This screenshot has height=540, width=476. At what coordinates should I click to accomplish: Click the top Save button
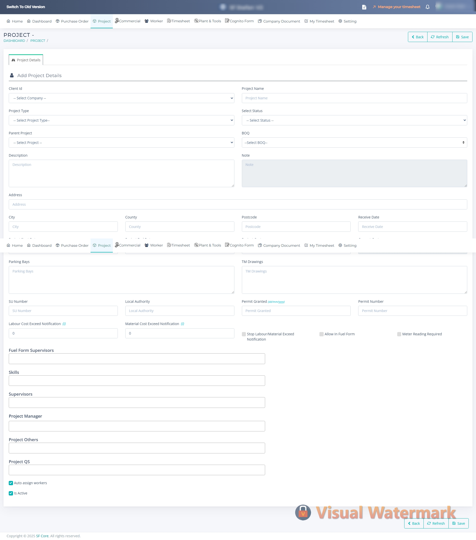pyautogui.click(x=462, y=37)
